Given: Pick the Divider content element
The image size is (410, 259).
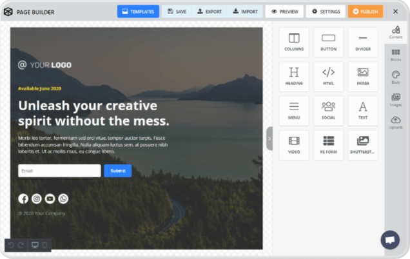Looking at the screenshot, I should tap(363, 42).
